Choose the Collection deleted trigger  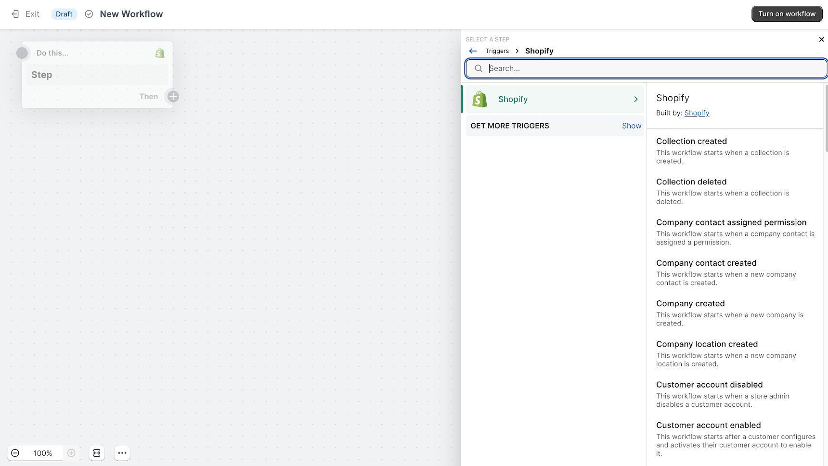[735, 191]
